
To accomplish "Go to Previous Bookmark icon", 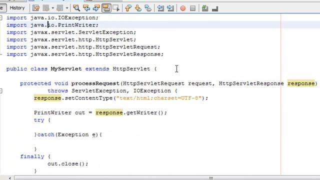I will click(x=128, y=8).
